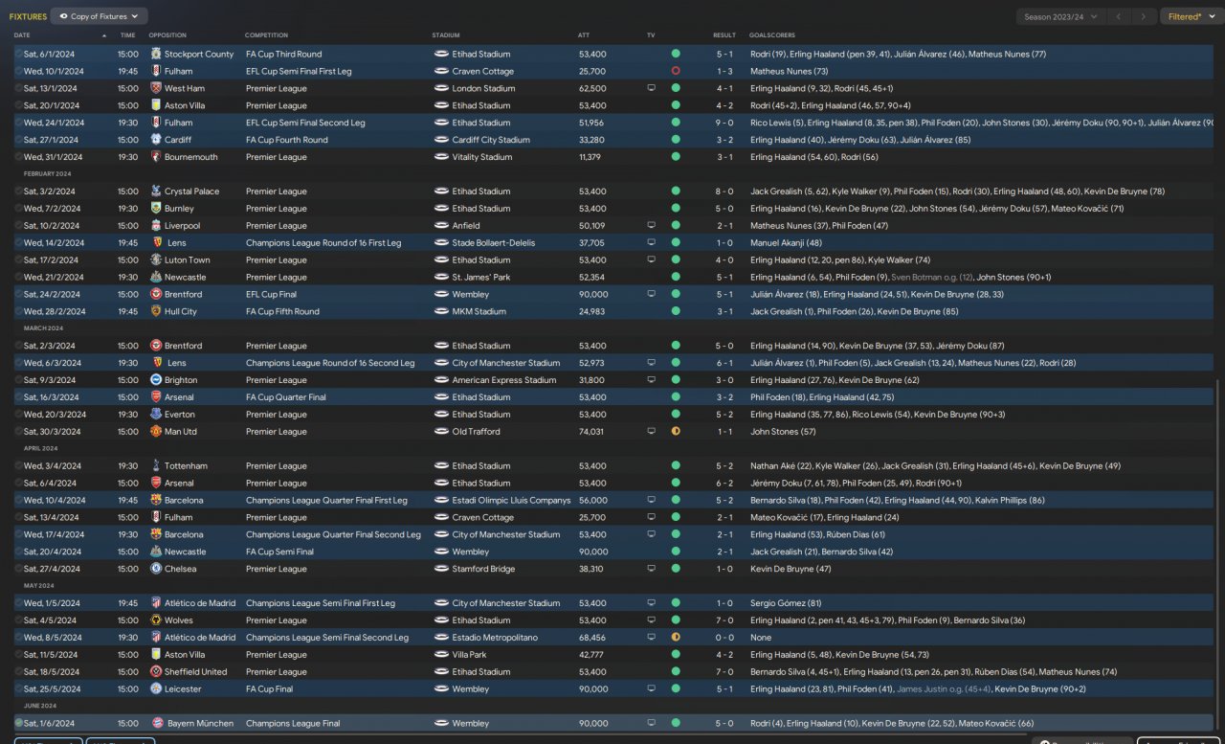
Task: Open the 8 - 0 result against Crystal Palace
Action: point(724,192)
